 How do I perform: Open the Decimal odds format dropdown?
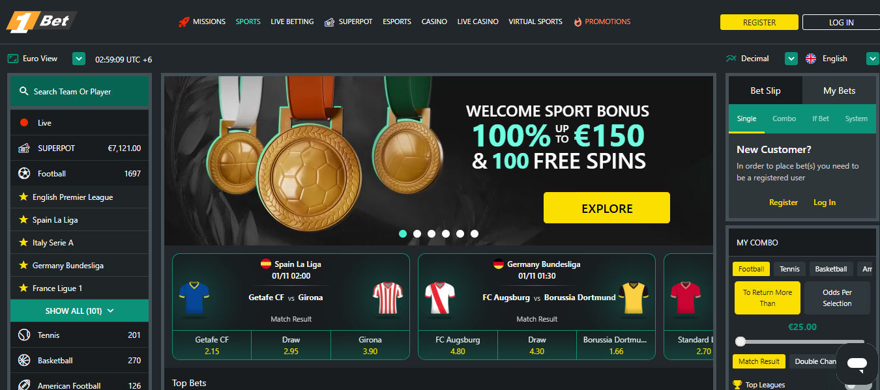[x=791, y=59]
